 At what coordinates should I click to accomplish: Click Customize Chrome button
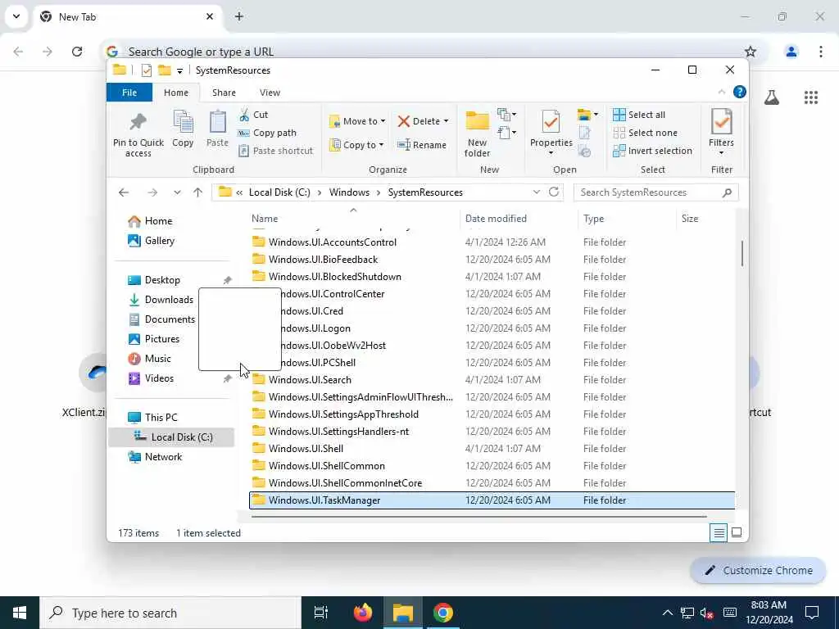758,570
